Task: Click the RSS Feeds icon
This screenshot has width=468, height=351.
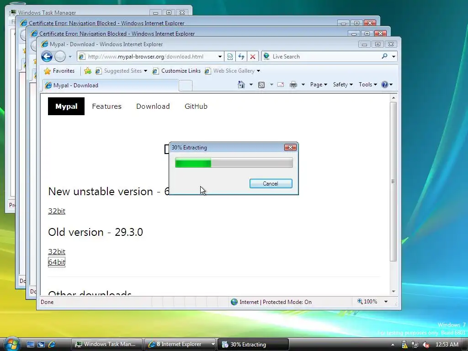Action: [x=261, y=85]
